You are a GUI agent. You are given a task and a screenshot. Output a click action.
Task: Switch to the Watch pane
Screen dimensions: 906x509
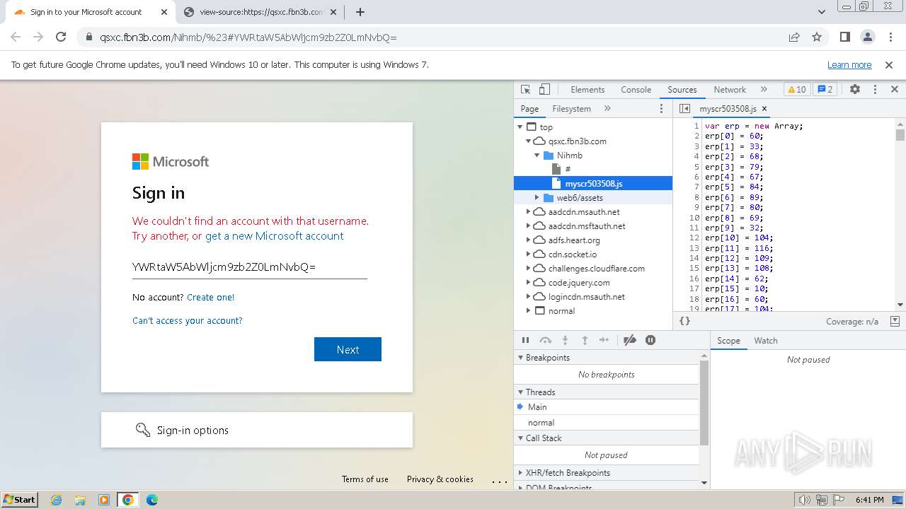pos(766,341)
